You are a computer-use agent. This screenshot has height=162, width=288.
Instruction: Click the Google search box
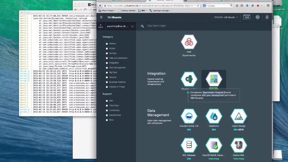pyautogui.click(x=218, y=6)
